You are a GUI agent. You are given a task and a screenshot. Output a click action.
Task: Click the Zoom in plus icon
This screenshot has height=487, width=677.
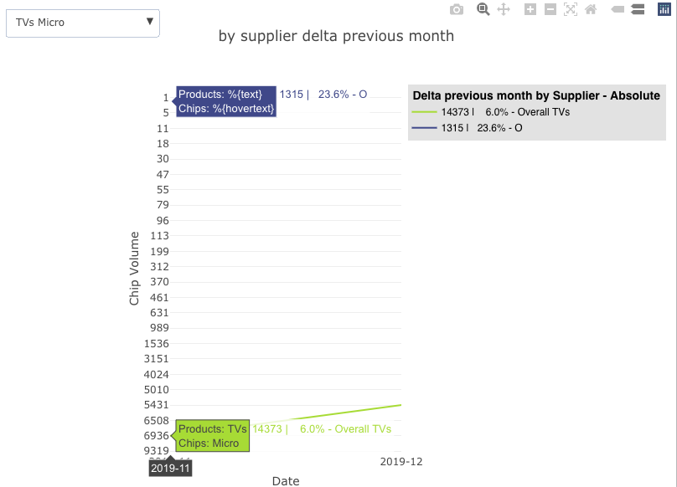tap(530, 9)
